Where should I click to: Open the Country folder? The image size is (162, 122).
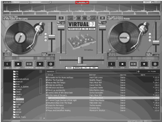pyautogui.click(x=18, y=94)
